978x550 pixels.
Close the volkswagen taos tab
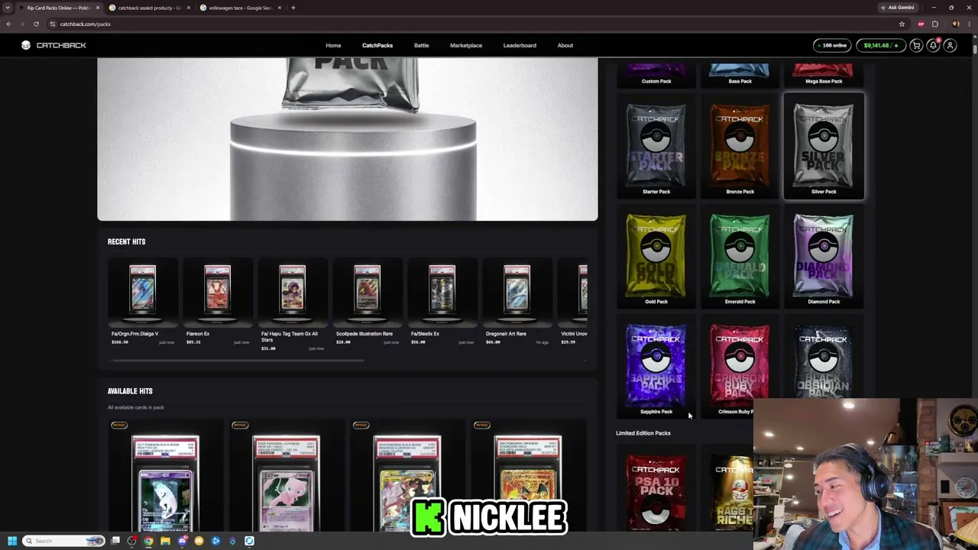coord(280,8)
